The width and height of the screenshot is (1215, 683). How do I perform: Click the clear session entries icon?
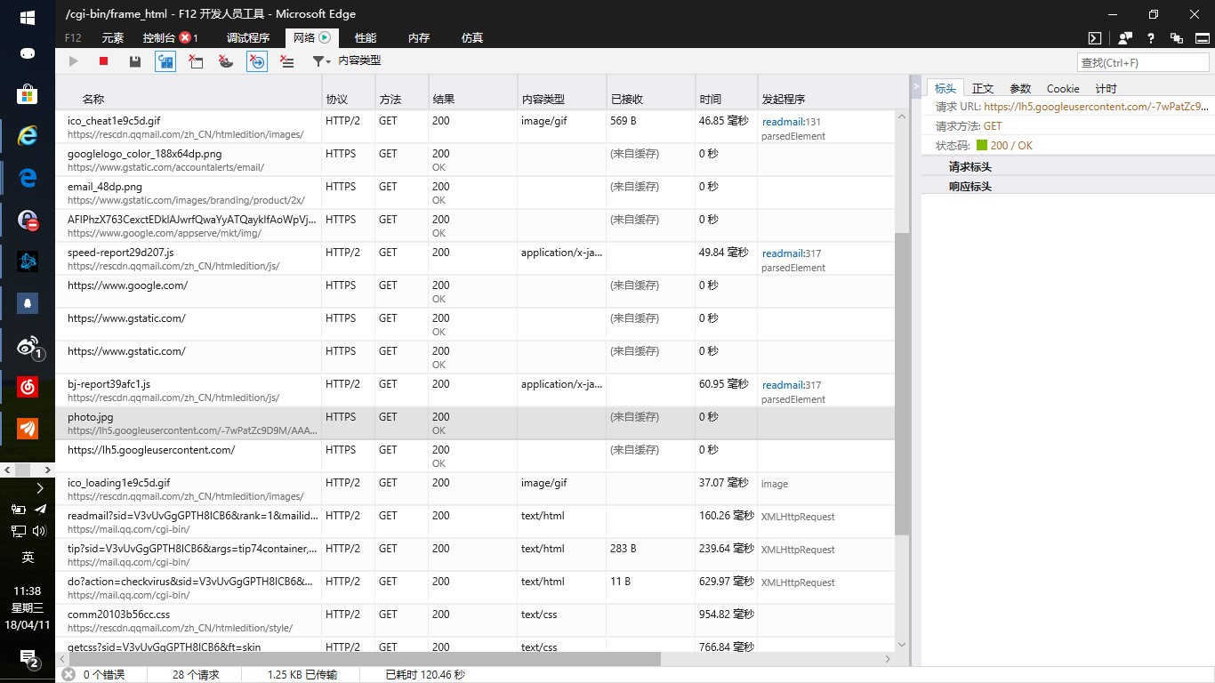click(x=288, y=60)
